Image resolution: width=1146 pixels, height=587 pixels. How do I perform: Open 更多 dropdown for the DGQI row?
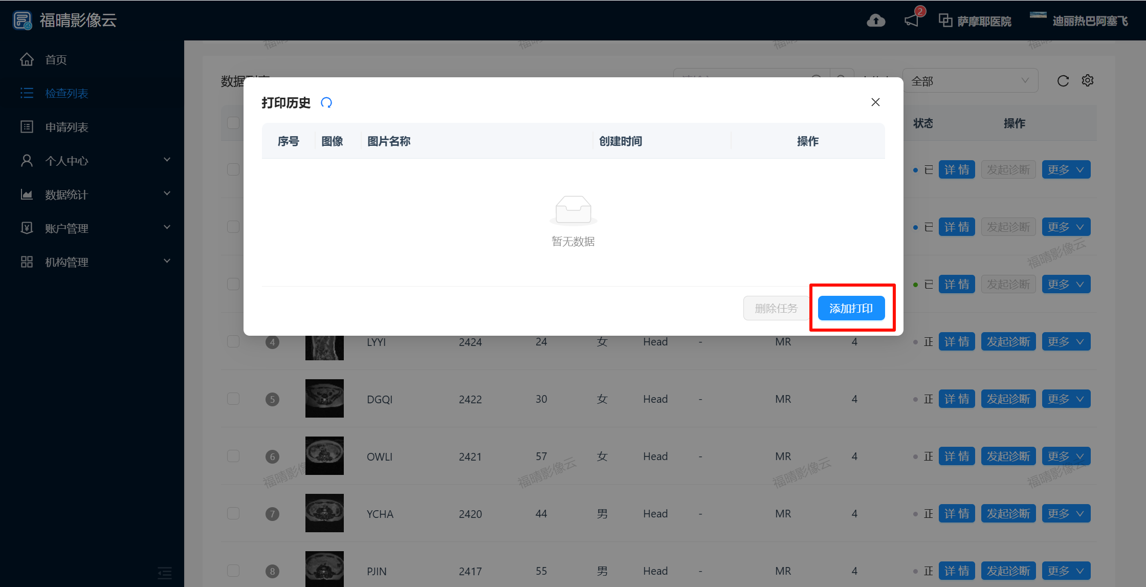tap(1066, 399)
